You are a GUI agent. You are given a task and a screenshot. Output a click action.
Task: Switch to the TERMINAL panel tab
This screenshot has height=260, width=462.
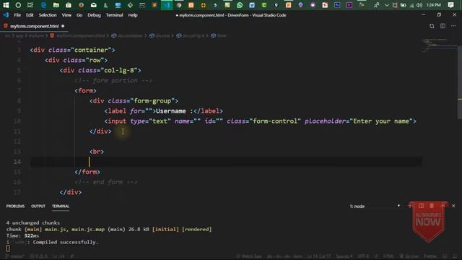click(61, 207)
